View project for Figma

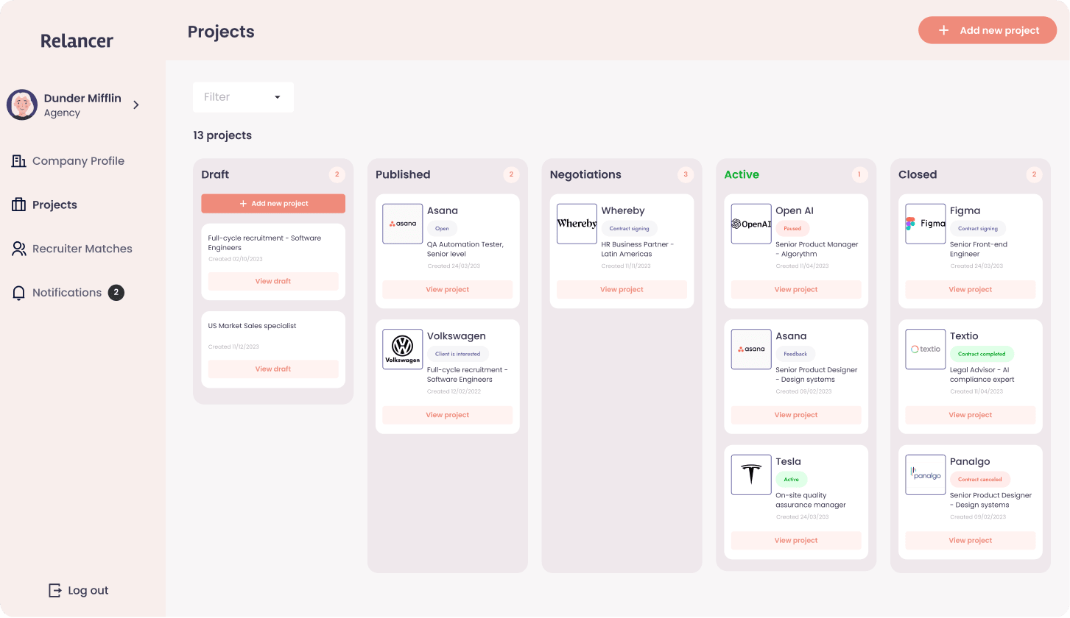tap(970, 289)
